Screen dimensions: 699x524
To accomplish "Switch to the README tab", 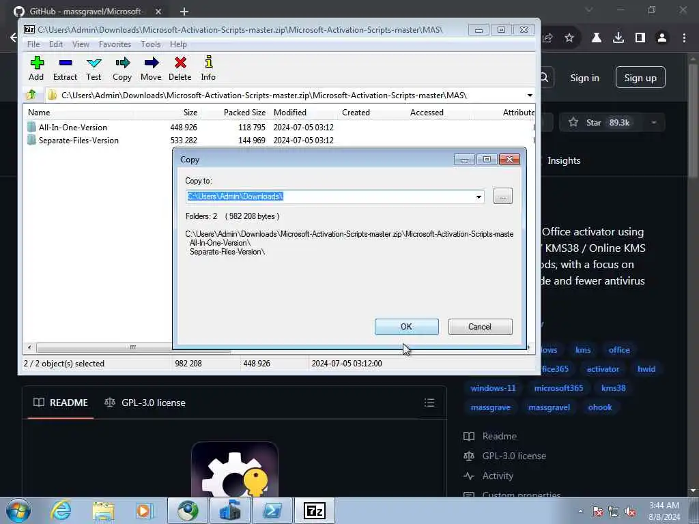I will [61, 403].
